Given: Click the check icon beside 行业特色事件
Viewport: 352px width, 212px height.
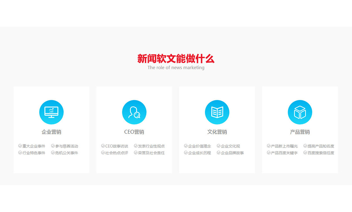Looking at the screenshot, I should click(20, 153).
